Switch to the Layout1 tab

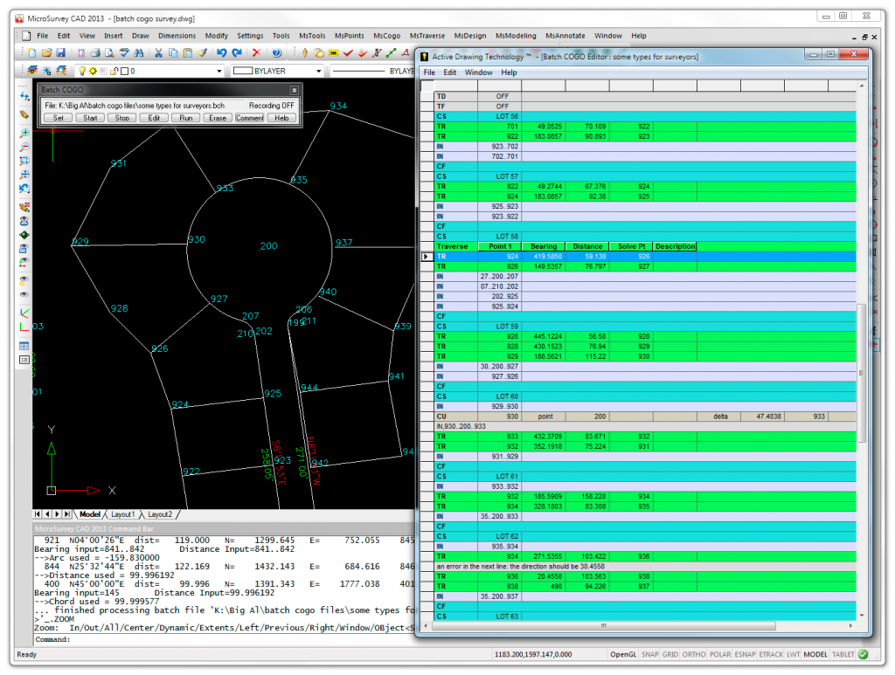point(122,514)
